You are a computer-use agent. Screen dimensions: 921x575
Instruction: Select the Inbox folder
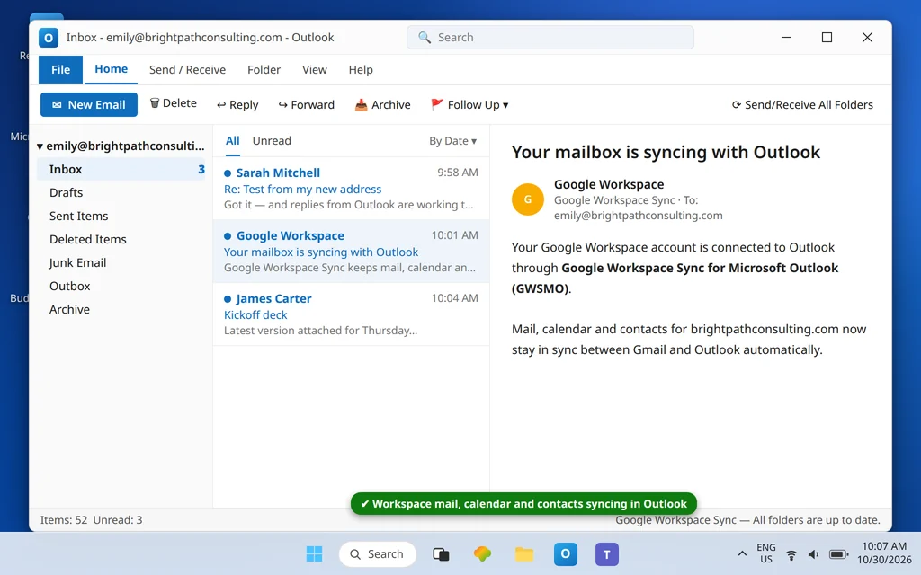pyautogui.click(x=121, y=169)
